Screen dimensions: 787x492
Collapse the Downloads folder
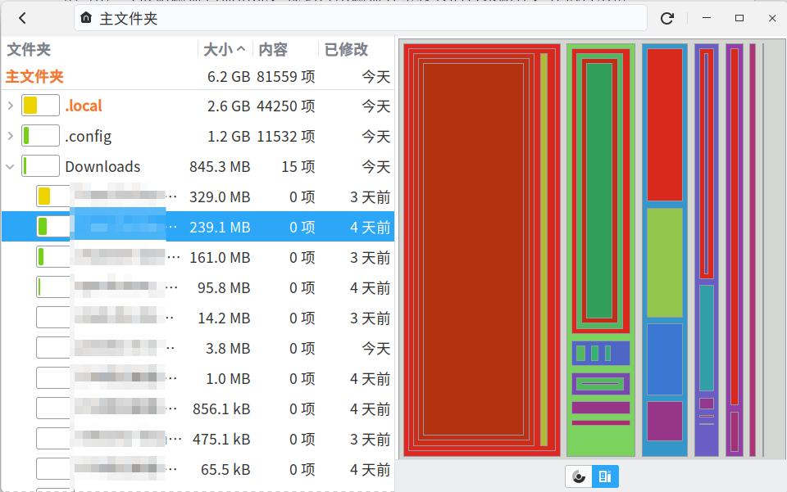tap(10, 166)
